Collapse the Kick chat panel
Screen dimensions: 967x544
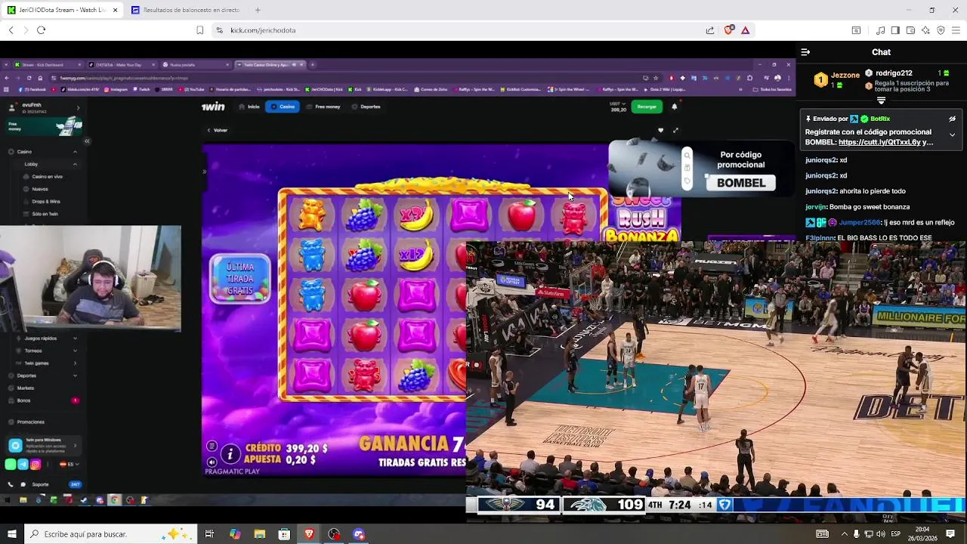click(x=805, y=52)
